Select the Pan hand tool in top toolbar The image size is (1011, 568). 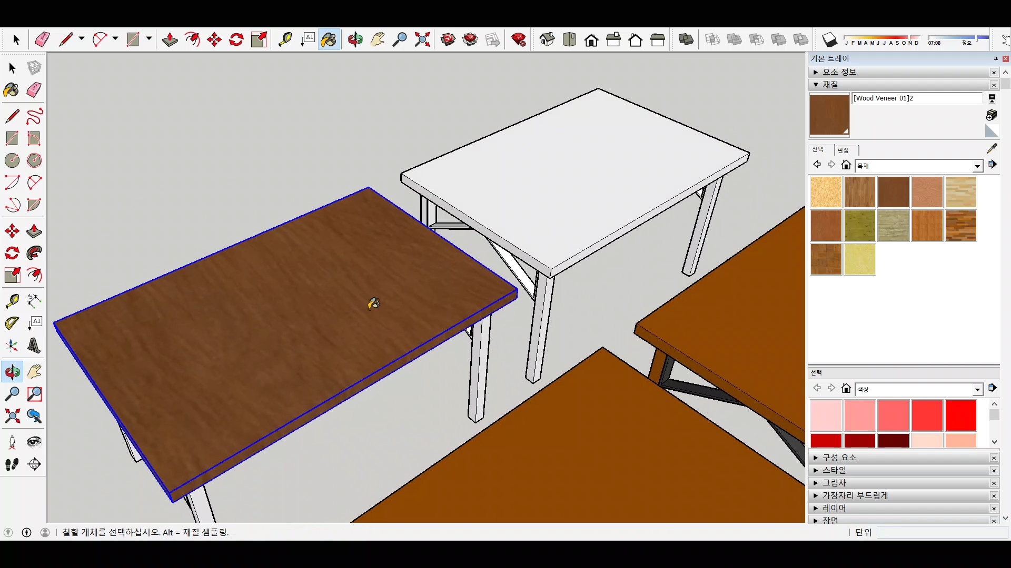click(x=378, y=39)
